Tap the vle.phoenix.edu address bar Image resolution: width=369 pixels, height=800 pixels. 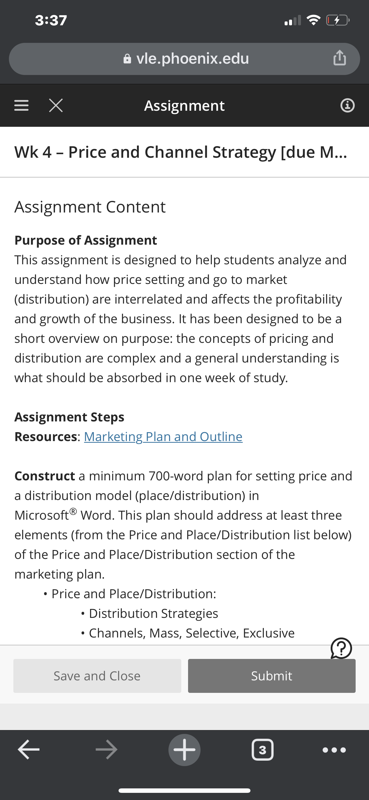[x=184, y=59]
